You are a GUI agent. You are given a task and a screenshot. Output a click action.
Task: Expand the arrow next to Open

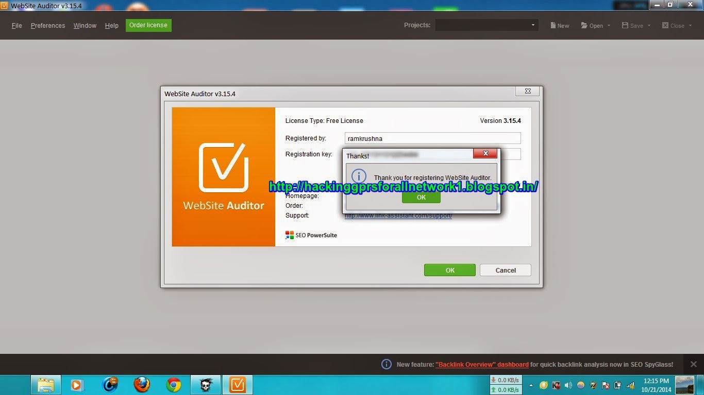pos(609,26)
